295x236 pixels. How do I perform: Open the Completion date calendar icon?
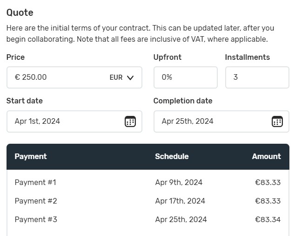pos(277,121)
